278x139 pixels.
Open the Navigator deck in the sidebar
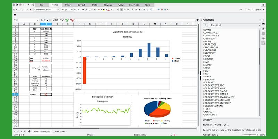(263, 38)
